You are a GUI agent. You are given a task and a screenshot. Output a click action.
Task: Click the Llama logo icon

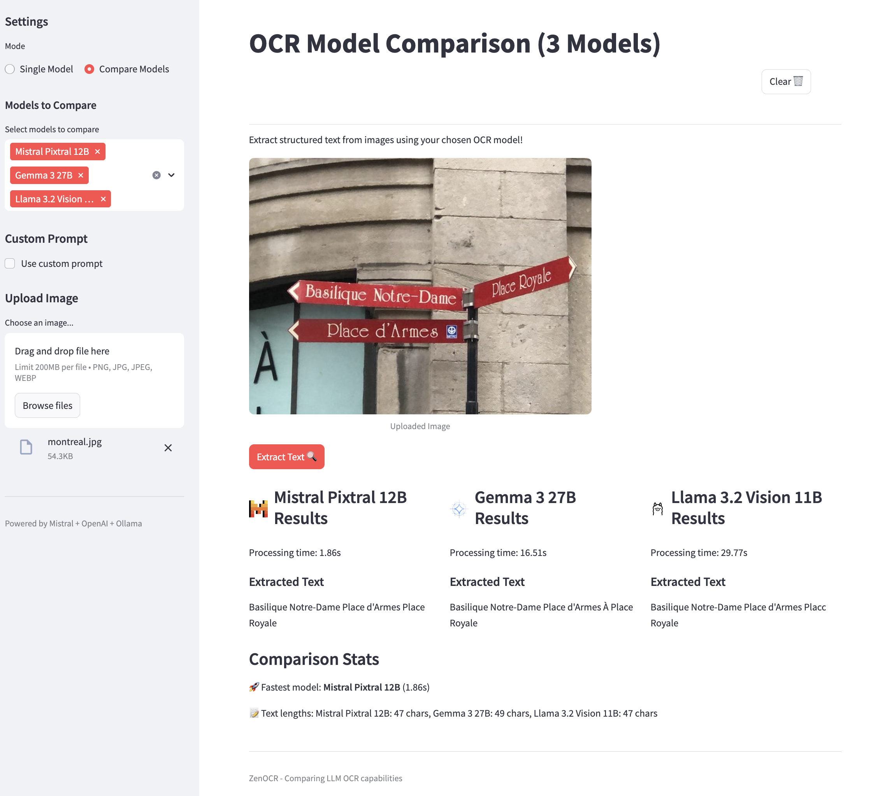(x=657, y=508)
